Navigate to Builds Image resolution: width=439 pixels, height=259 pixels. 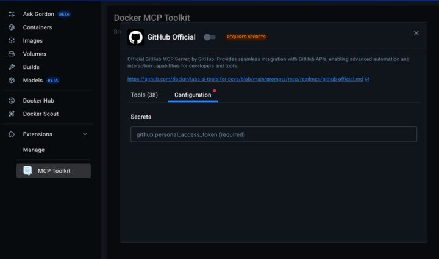coord(31,67)
